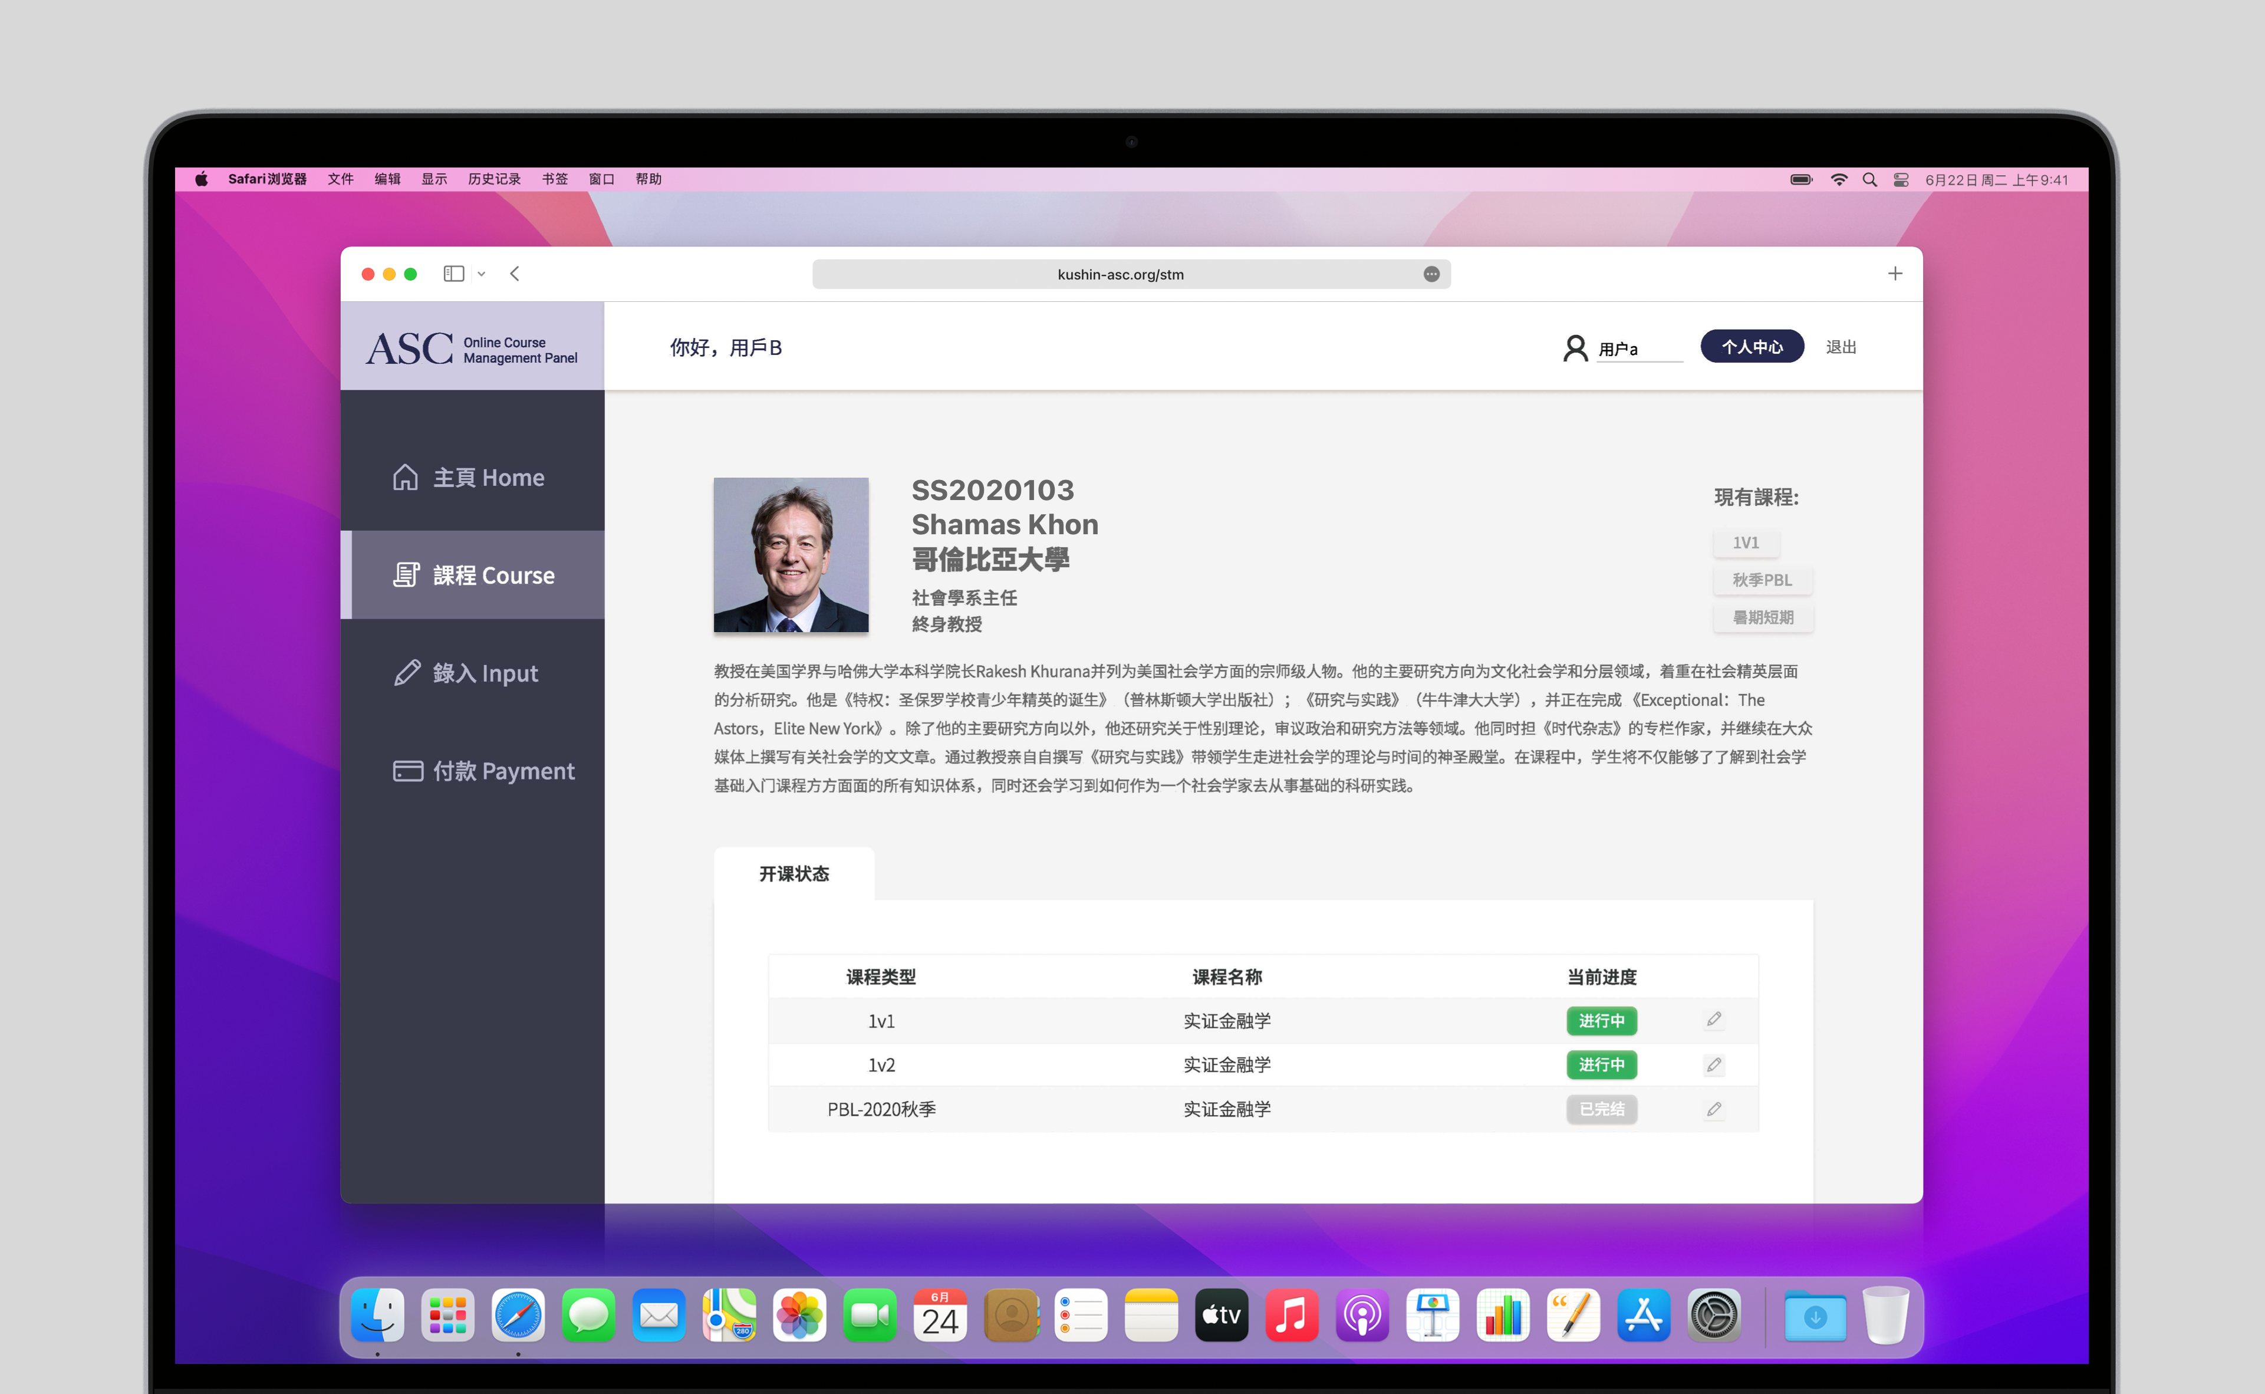Open the 历史记录 menu in menu bar

(x=494, y=179)
